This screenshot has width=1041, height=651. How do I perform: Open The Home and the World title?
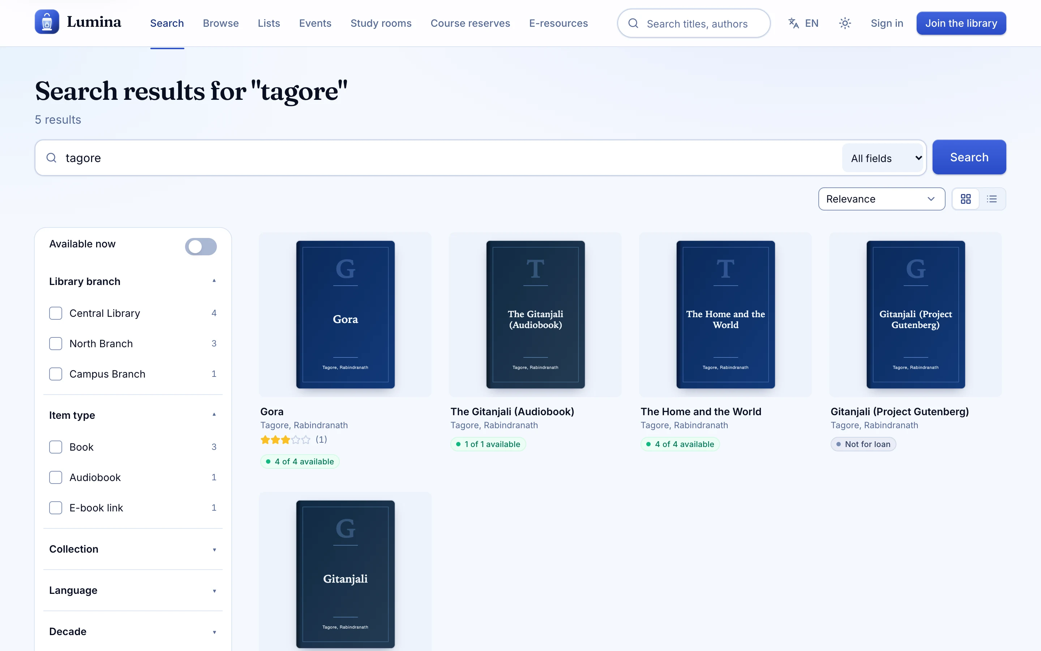tap(701, 412)
